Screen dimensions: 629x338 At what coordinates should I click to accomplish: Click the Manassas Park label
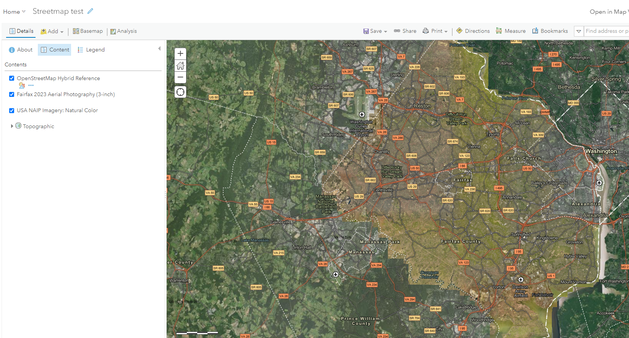(380, 242)
